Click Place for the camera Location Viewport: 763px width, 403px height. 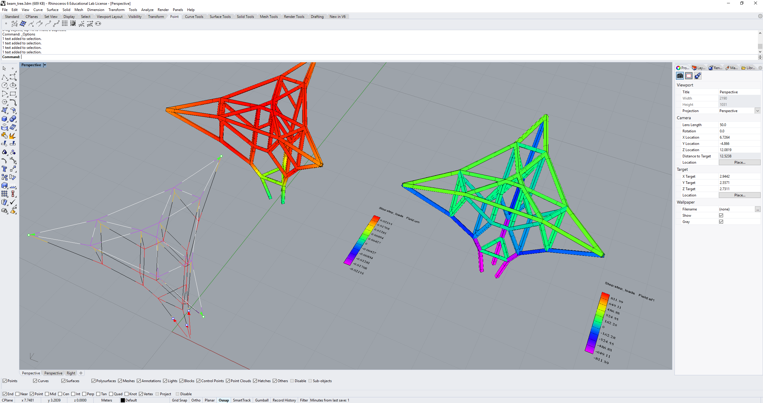click(x=740, y=162)
